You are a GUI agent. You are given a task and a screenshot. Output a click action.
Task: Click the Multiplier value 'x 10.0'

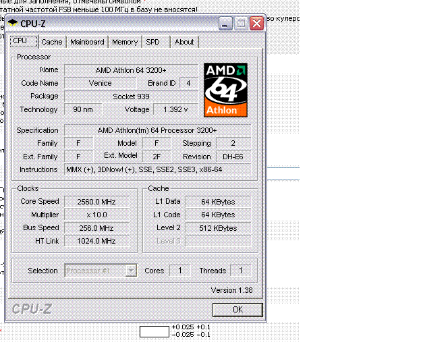pyautogui.click(x=97, y=215)
